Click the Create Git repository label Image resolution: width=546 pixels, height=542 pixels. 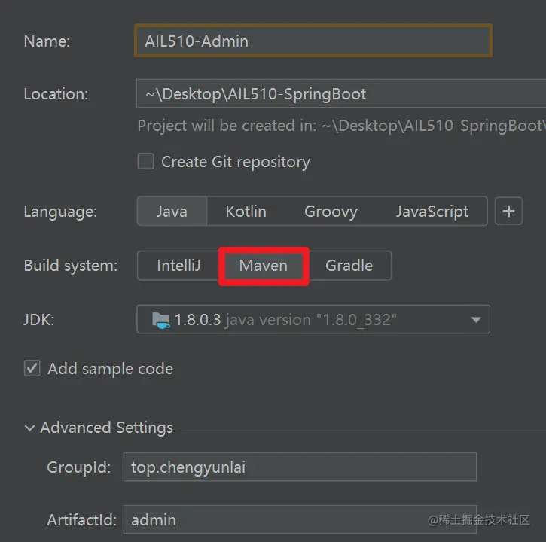[x=236, y=162]
